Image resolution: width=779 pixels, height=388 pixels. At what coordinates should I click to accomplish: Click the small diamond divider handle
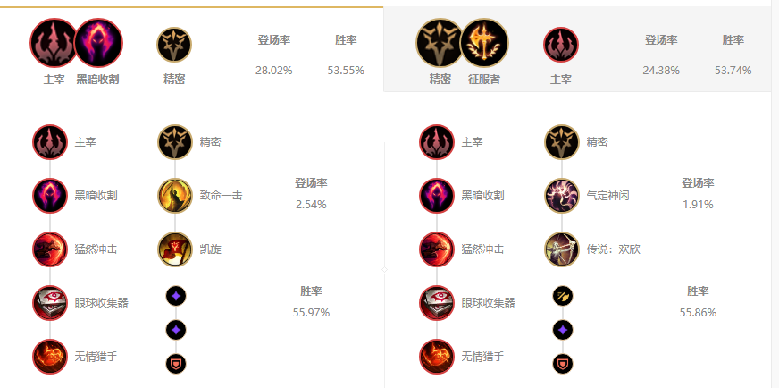click(x=384, y=270)
